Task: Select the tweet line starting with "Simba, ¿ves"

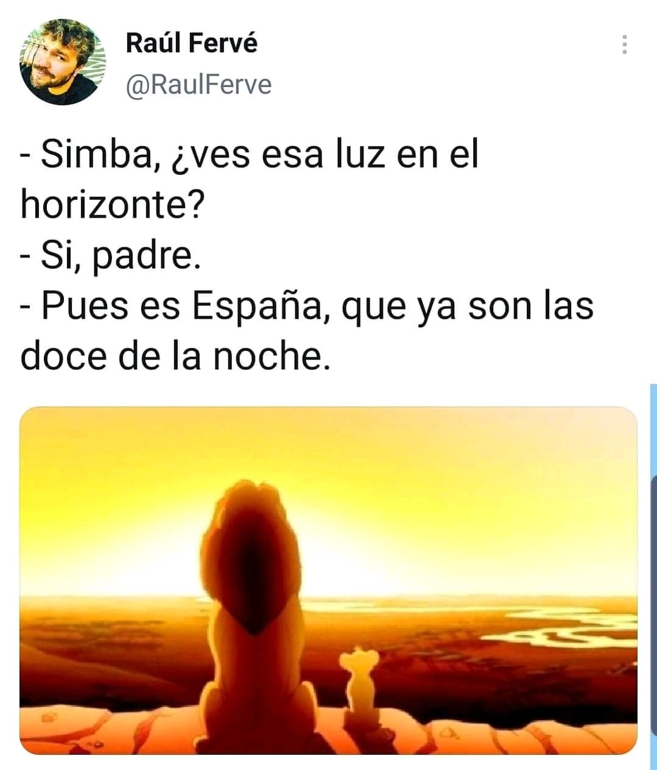Action: coord(250,154)
